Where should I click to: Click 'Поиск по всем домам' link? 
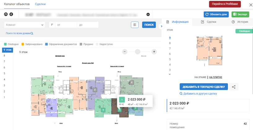coord(18,33)
